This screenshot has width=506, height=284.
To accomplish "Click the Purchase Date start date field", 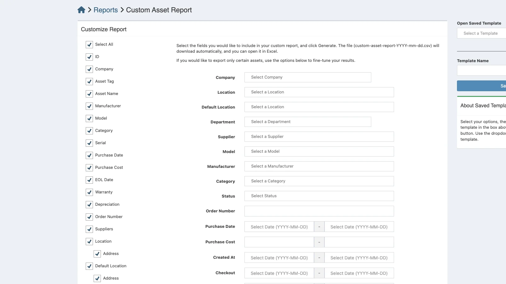I will (279, 227).
